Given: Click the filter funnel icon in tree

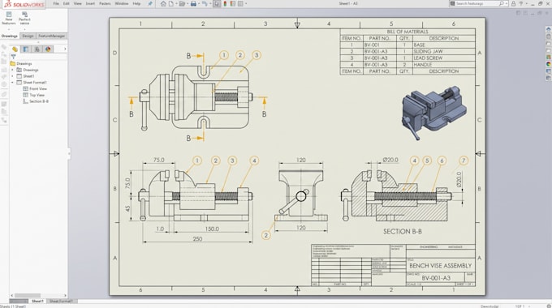Looking at the screenshot, I should click(13, 57).
